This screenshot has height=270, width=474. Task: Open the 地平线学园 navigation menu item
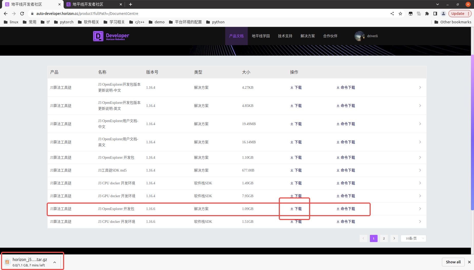261,36
